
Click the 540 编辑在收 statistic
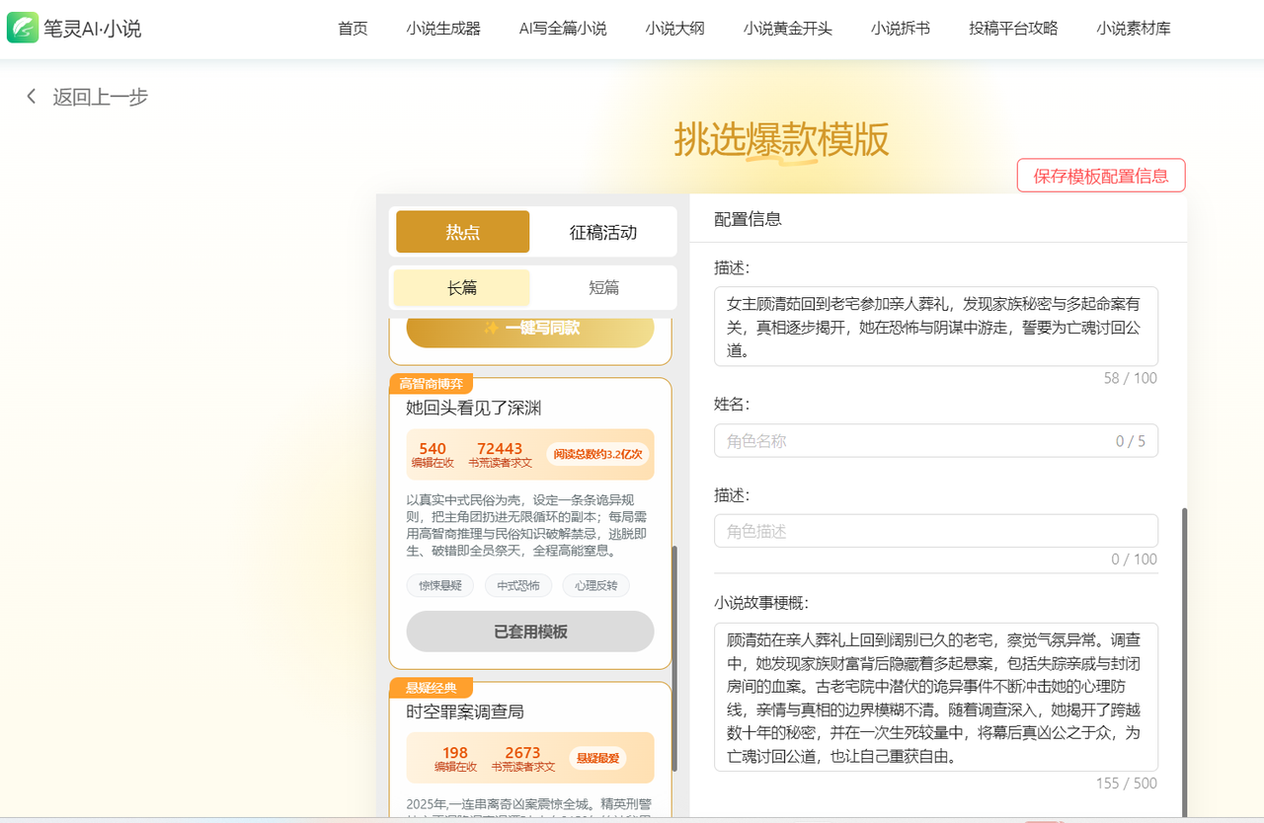point(433,454)
